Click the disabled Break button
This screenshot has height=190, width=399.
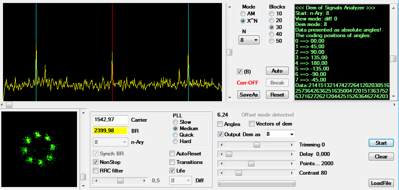point(277,82)
